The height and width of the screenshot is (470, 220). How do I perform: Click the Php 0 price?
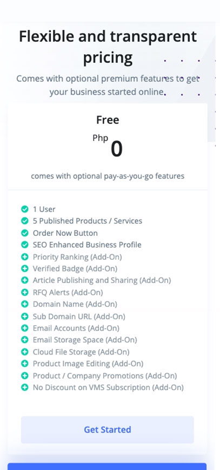tap(108, 146)
